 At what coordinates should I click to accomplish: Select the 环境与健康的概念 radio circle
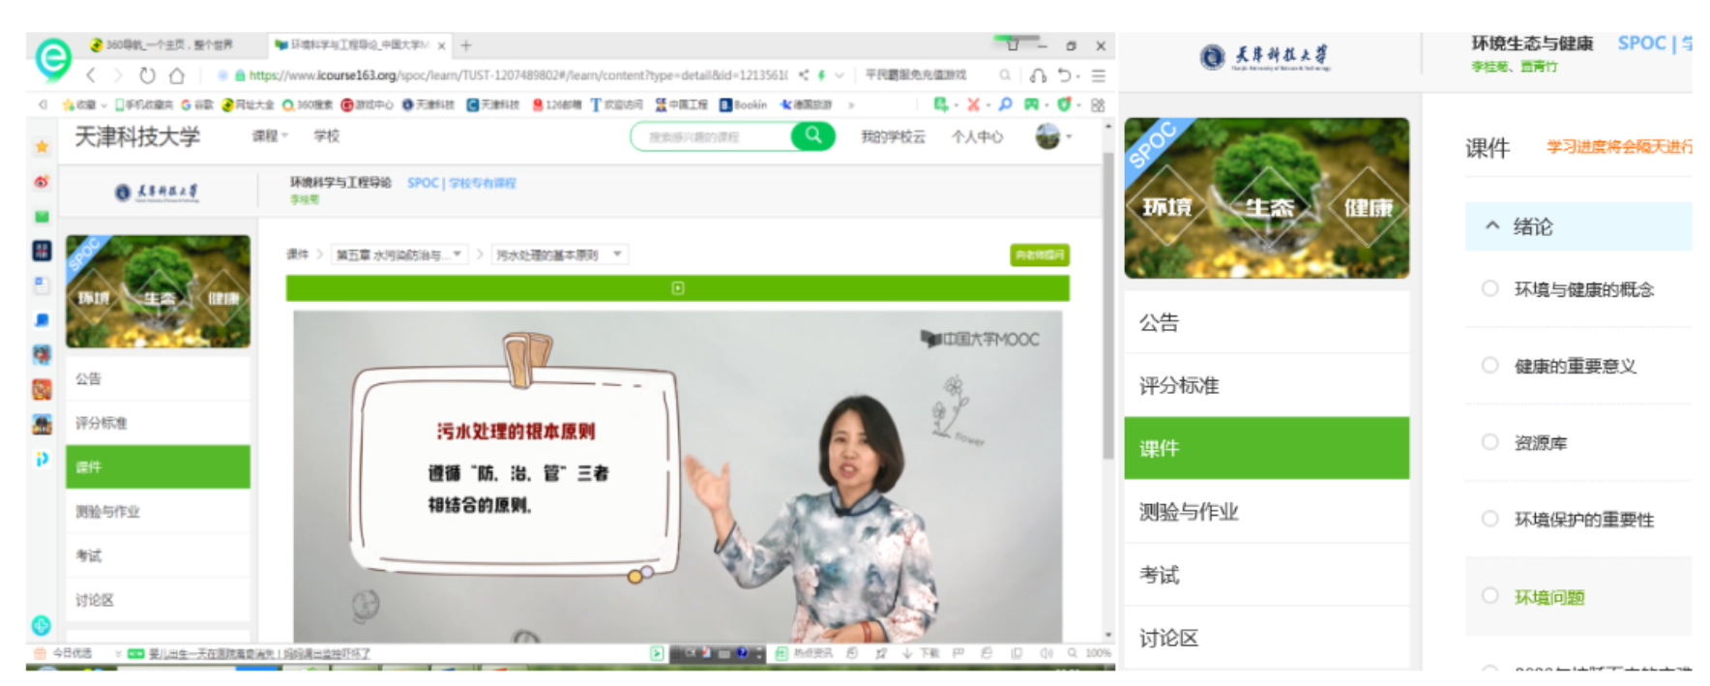[x=1489, y=288]
